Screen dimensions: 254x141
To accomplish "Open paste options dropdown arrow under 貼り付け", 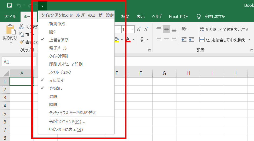I will pyautogui.click(x=11, y=43).
